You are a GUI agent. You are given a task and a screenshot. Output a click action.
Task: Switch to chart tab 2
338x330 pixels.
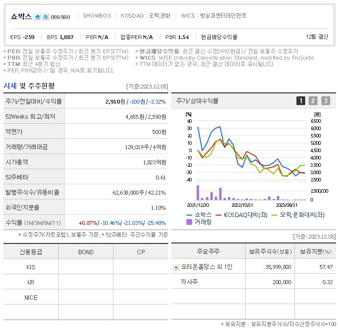(313, 101)
